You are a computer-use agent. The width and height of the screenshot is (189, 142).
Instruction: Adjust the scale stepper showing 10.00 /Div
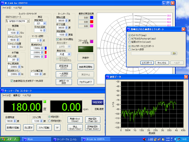(18, 33)
